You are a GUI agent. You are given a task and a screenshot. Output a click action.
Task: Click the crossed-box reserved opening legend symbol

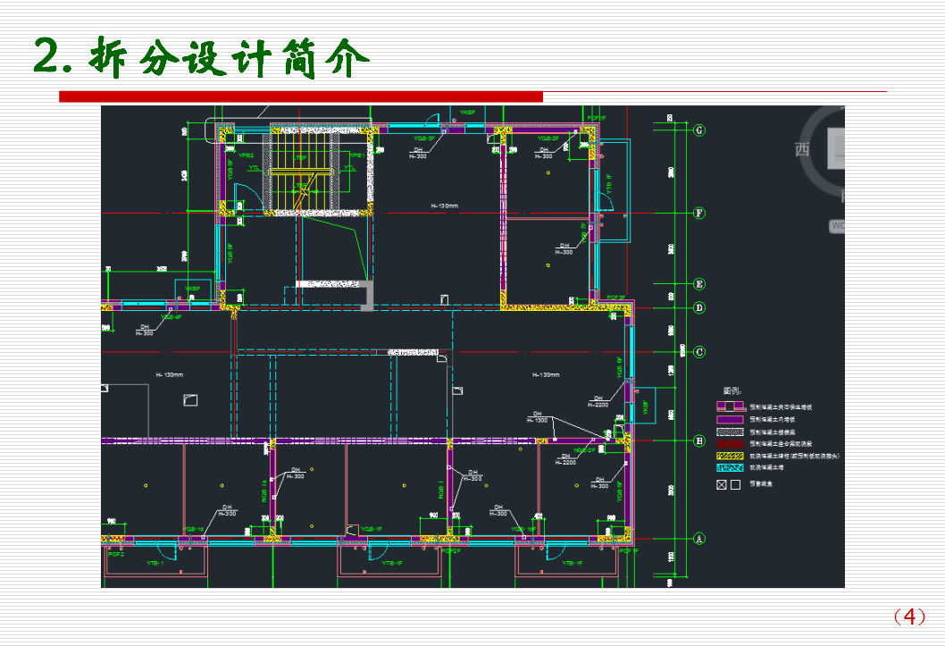coord(722,484)
